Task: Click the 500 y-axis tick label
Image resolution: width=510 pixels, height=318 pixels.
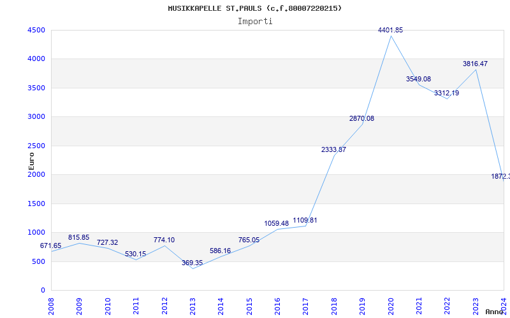Action: [38, 261]
